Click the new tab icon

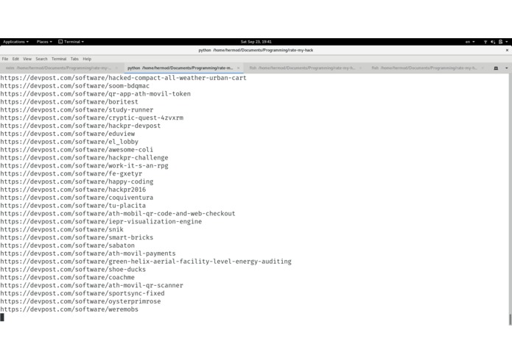[x=496, y=68]
